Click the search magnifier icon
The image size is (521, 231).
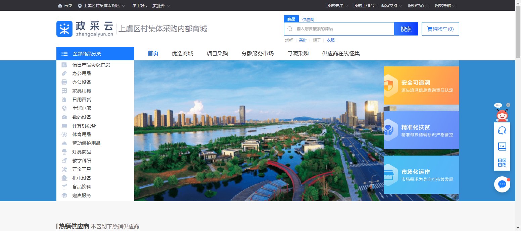[x=290, y=29]
